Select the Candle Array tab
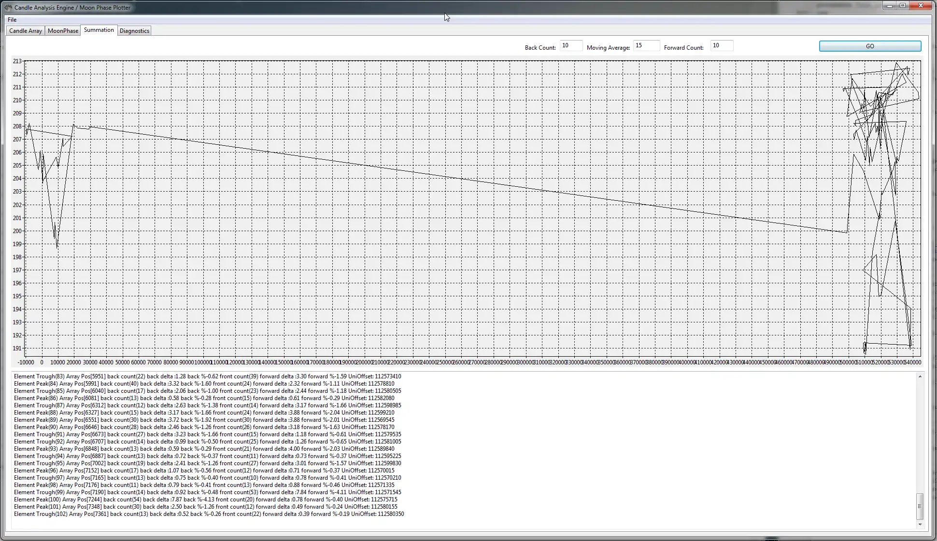 point(25,30)
